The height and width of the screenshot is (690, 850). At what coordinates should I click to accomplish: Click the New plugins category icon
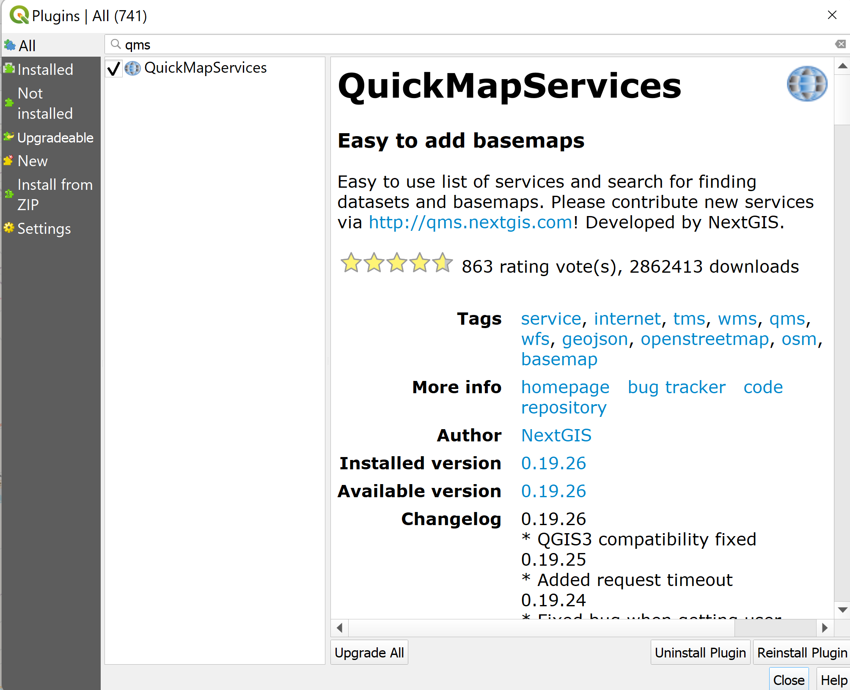(8, 161)
